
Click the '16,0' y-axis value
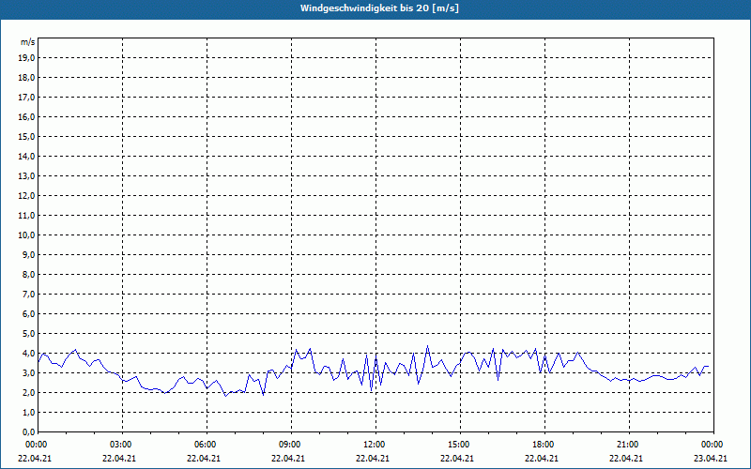(26, 116)
